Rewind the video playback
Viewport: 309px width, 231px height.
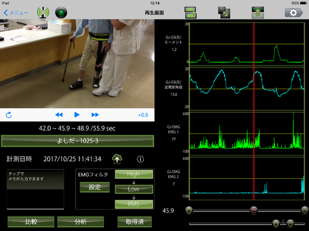[59, 115]
